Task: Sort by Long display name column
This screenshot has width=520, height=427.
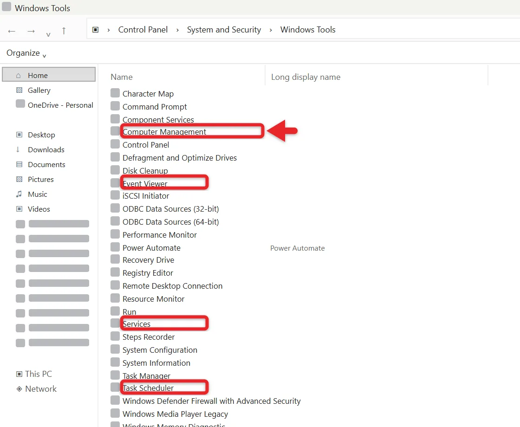Action: (306, 77)
